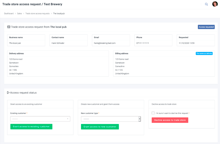Screen dimensions: 220x144
Task: Click the Delivery address heading
Action: click(x=16, y=53)
